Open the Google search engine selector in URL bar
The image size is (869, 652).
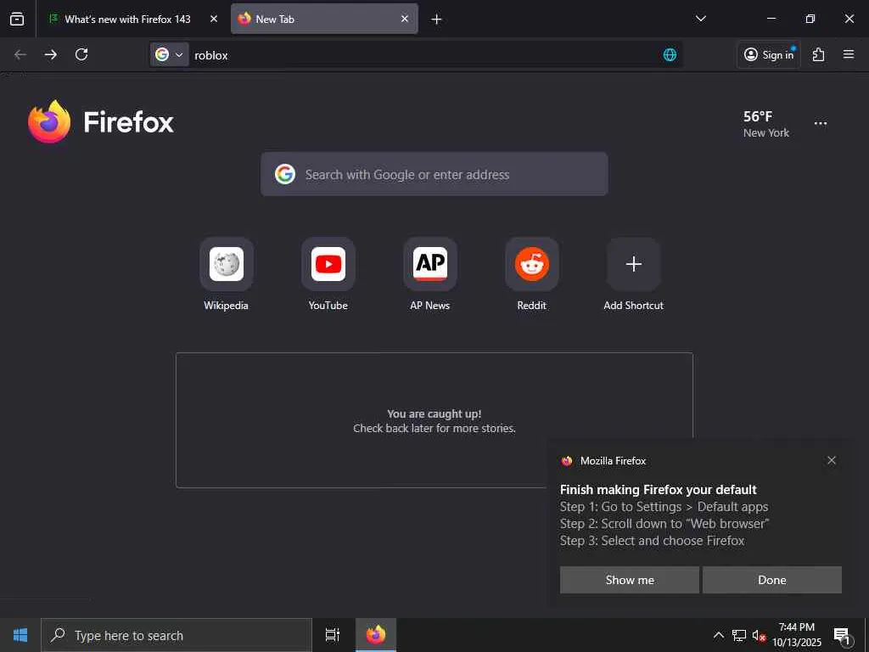[x=170, y=54]
